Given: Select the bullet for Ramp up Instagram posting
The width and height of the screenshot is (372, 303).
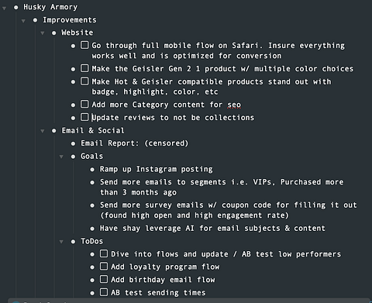Looking at the screenshot, I should [x=92, y=170].
